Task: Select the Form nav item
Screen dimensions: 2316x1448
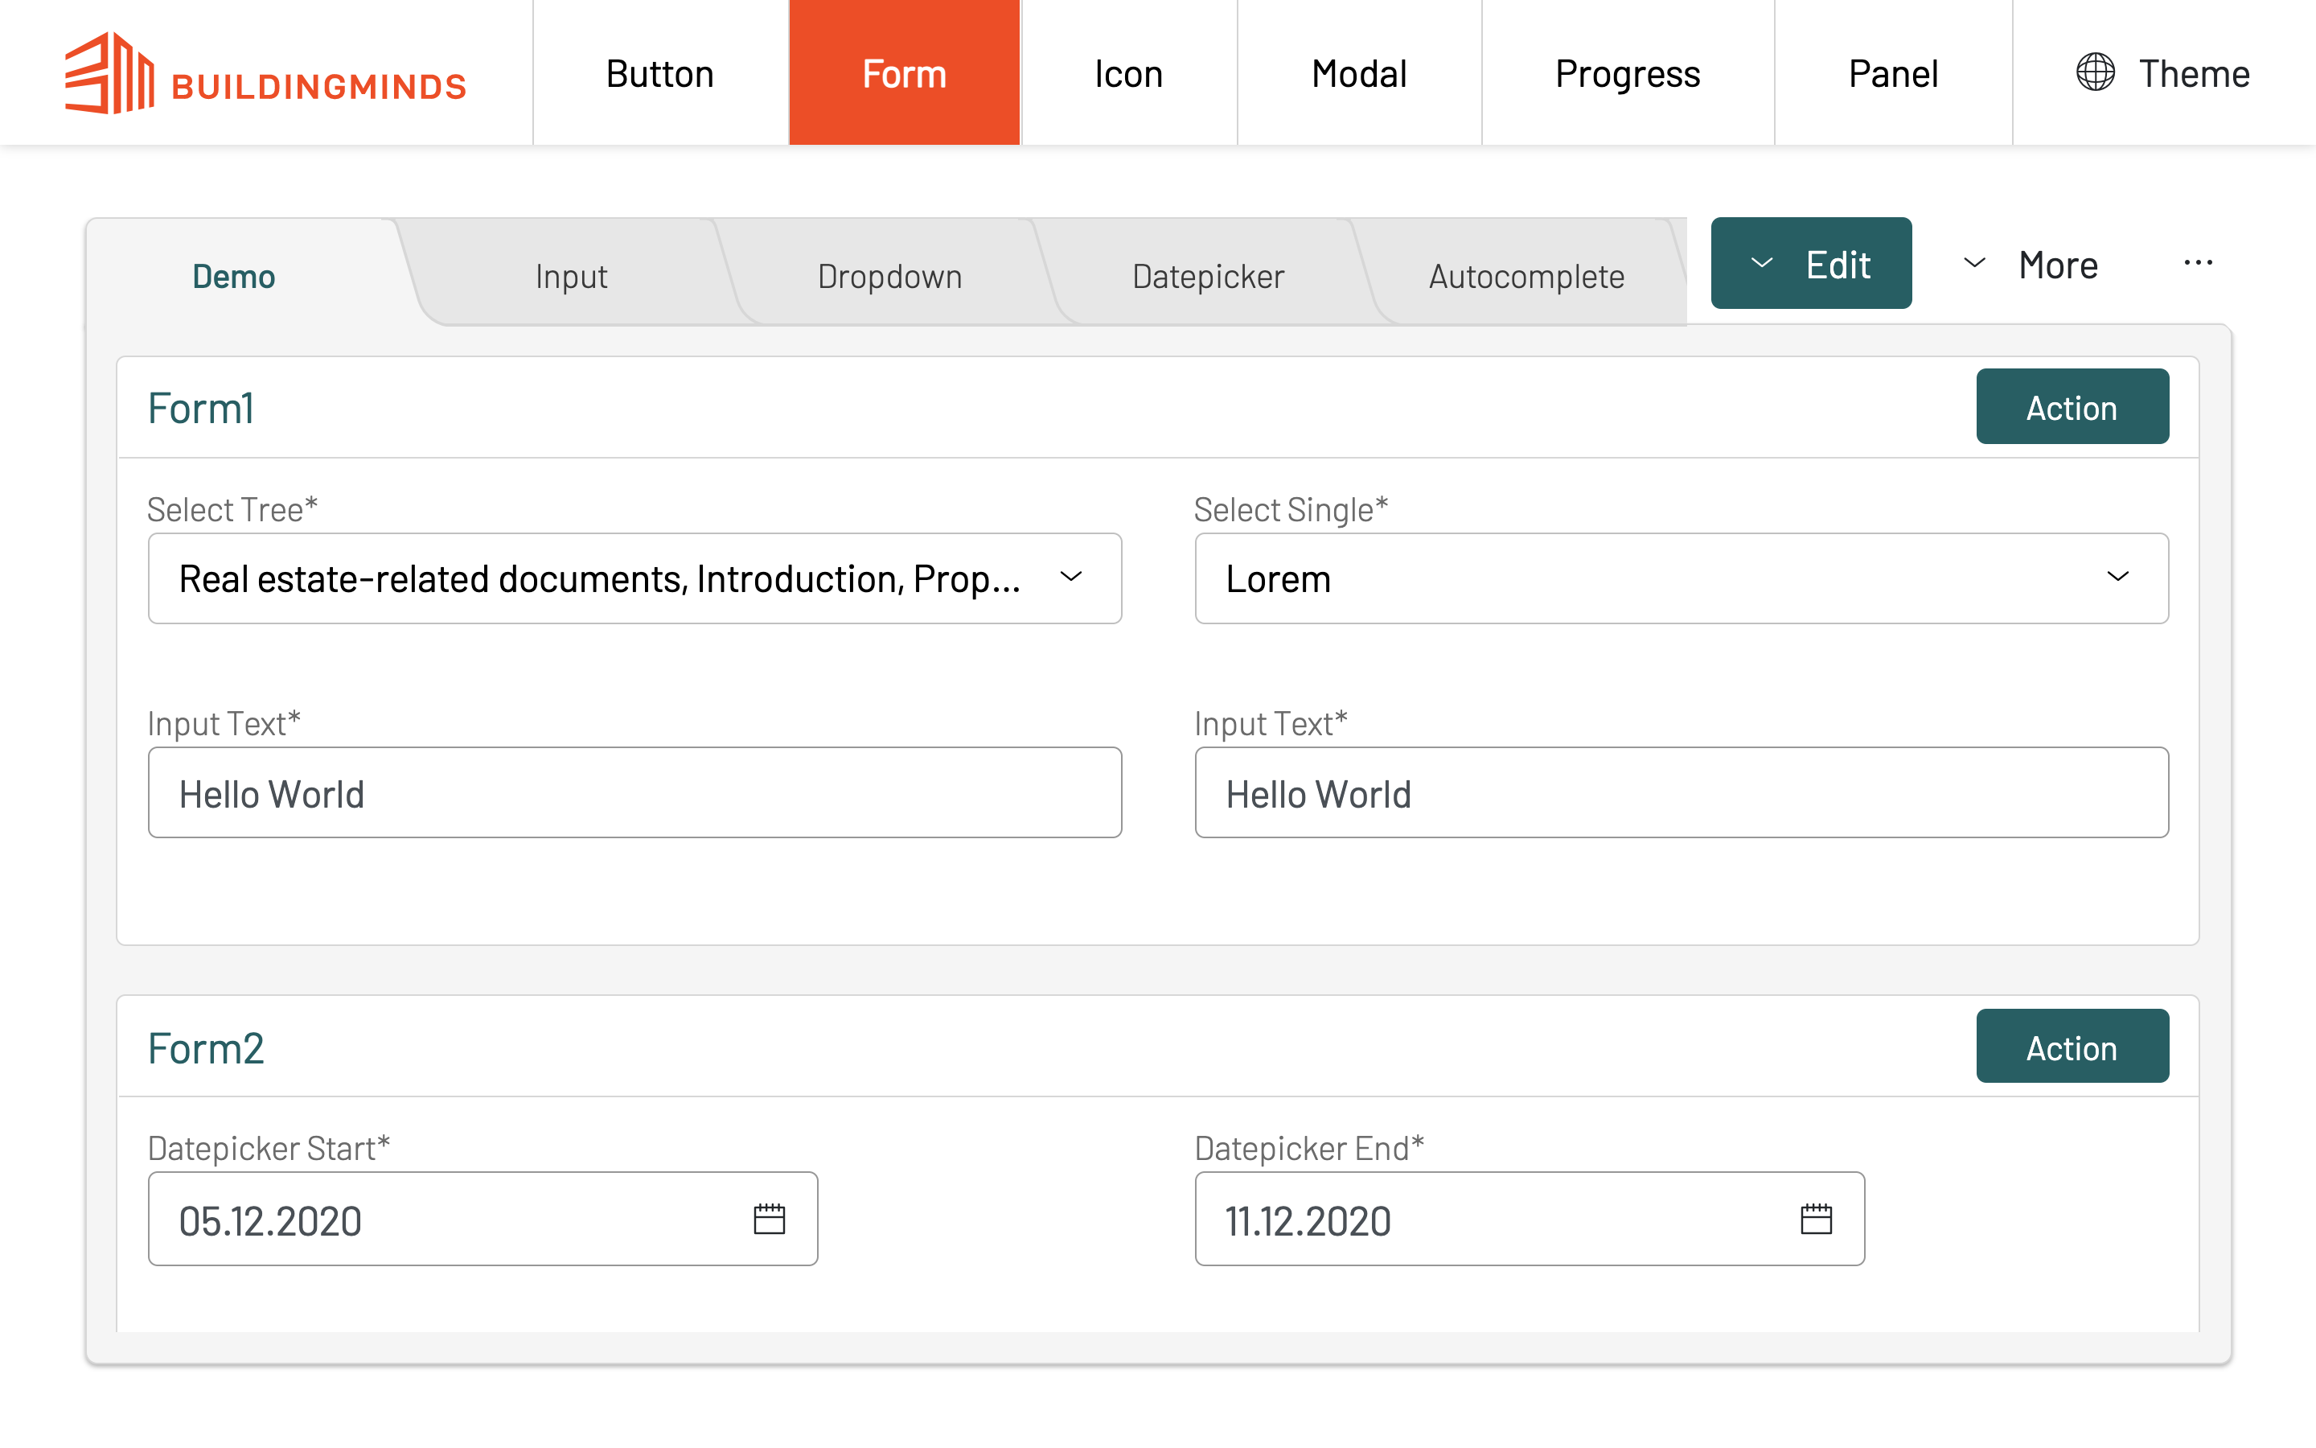Action: pyautogui.click(x=905, y=72)
